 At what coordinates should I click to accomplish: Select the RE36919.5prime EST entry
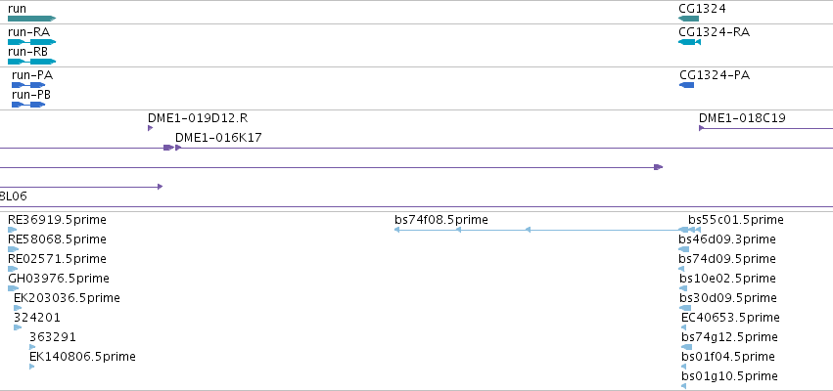coord(57,220)
